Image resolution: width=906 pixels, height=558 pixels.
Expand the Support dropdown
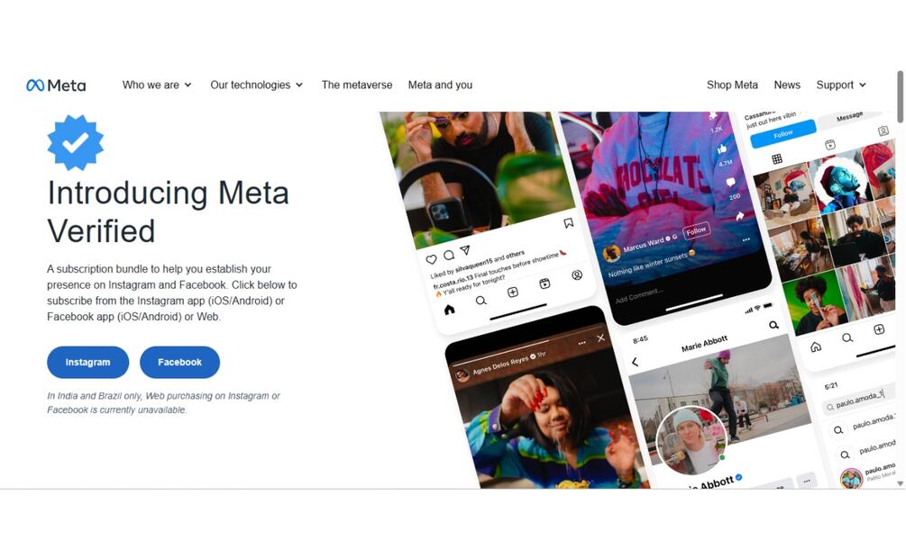841,85
